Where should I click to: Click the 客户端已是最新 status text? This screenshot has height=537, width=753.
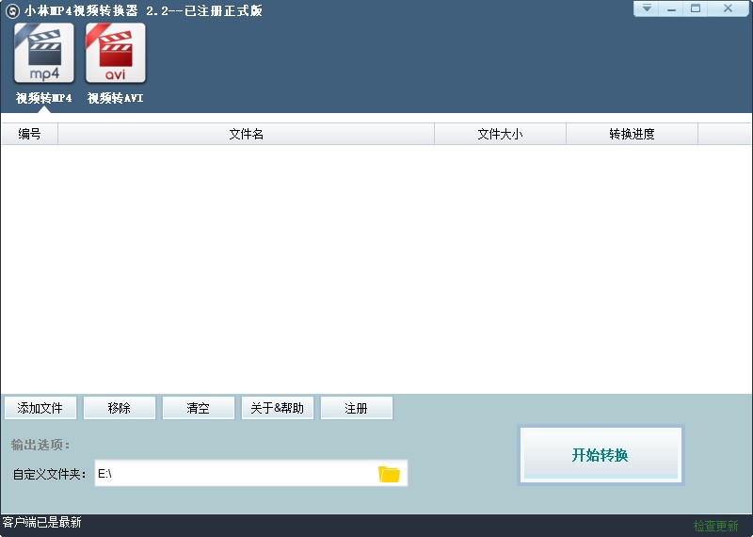tap(41, 522)
